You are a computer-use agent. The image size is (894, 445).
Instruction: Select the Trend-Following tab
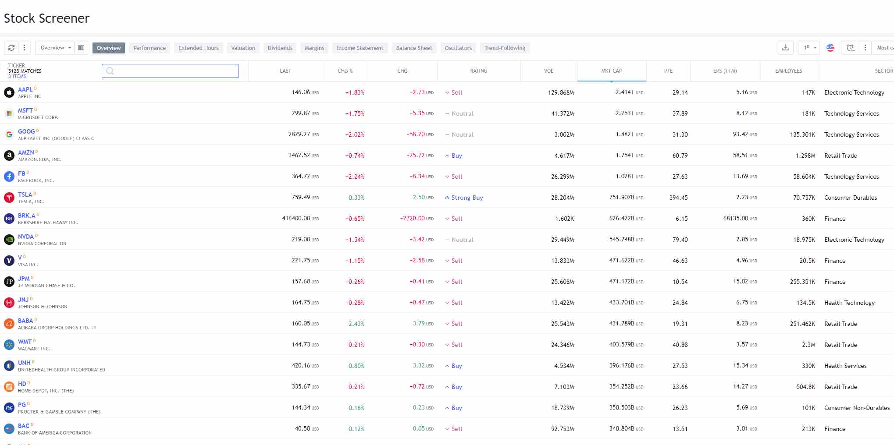tap(505, 48)
